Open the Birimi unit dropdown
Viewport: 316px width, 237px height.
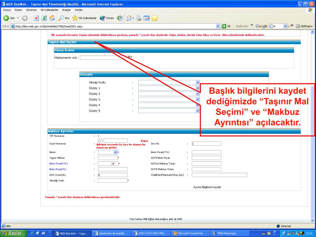pos(115,152)
